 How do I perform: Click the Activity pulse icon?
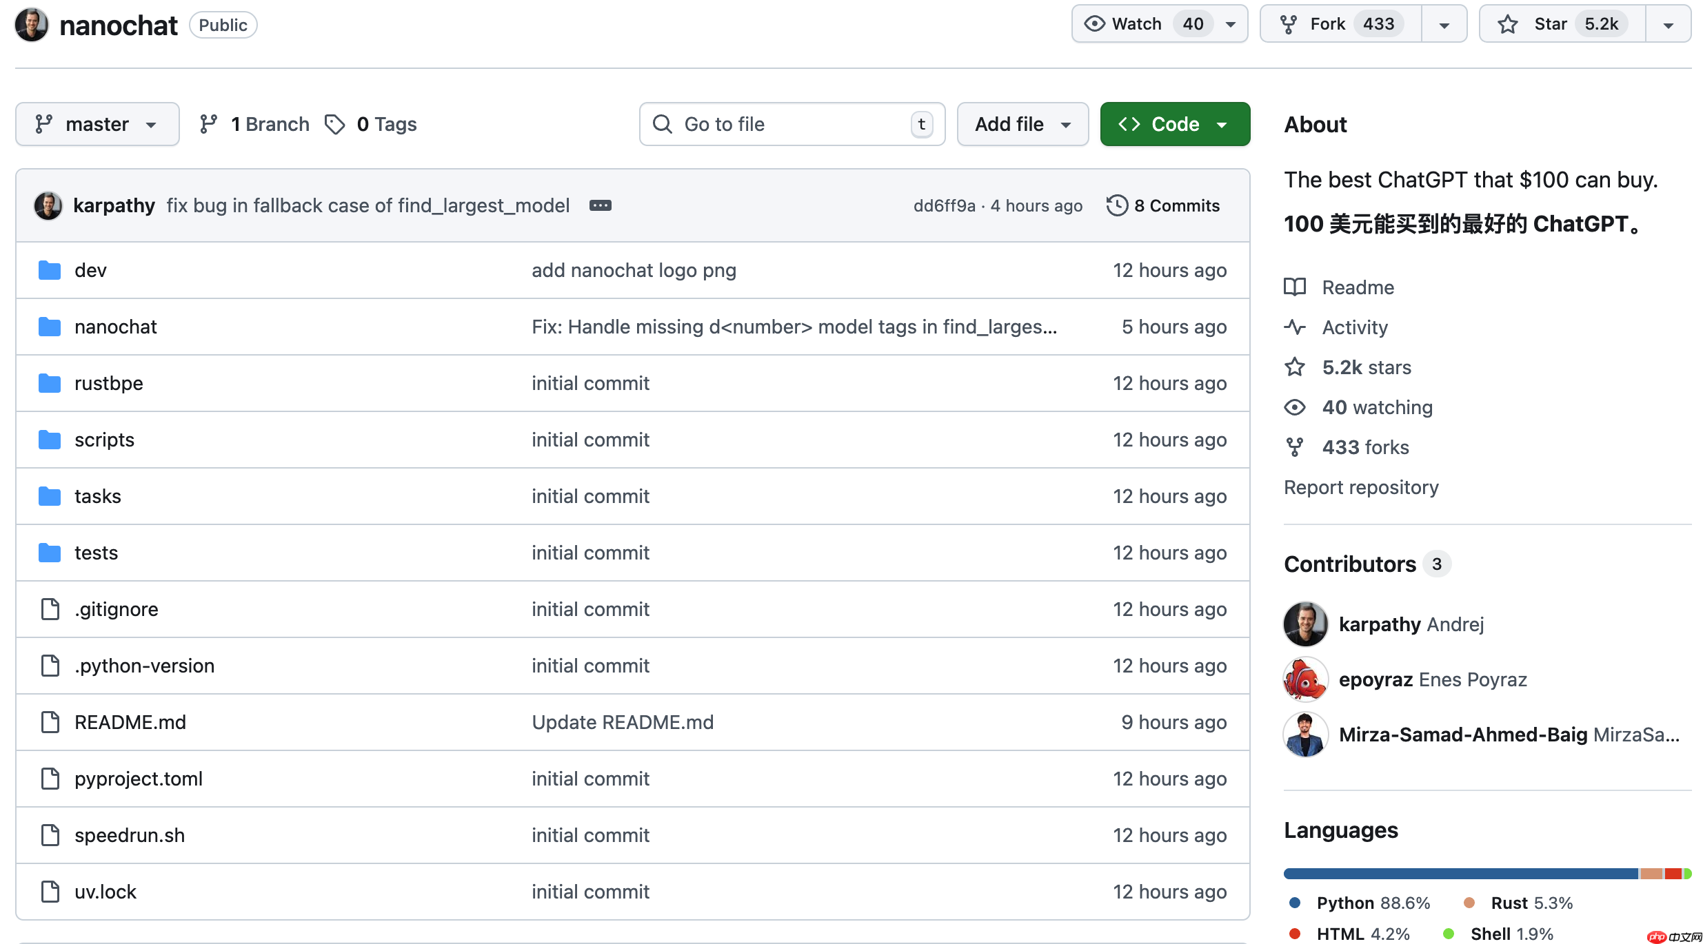(x=1294, y=327)
